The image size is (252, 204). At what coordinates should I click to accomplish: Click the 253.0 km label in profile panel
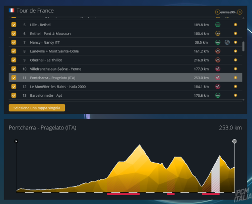tap(230, 128)
